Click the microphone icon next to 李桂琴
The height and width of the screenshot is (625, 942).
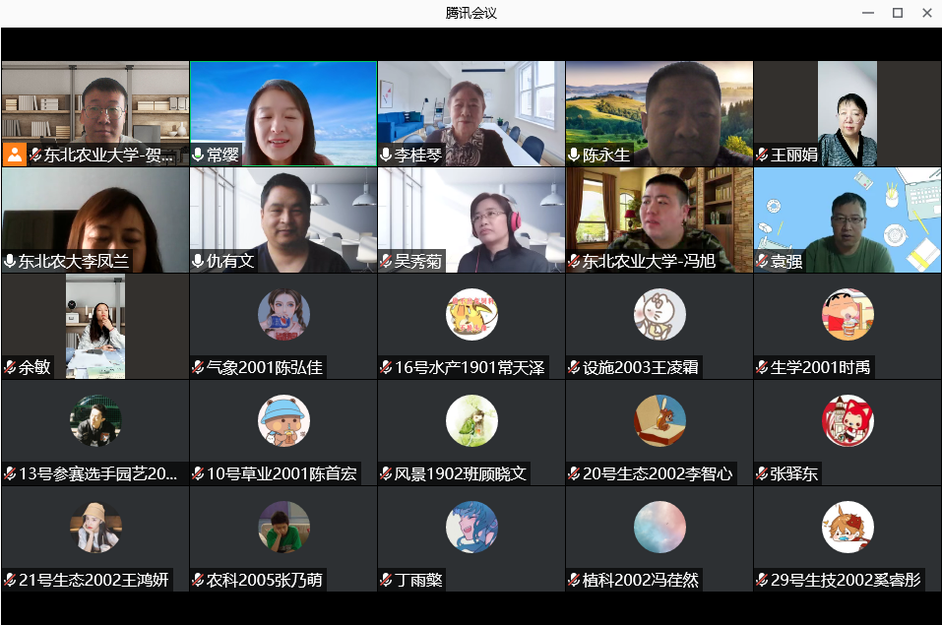coord(386,156)
